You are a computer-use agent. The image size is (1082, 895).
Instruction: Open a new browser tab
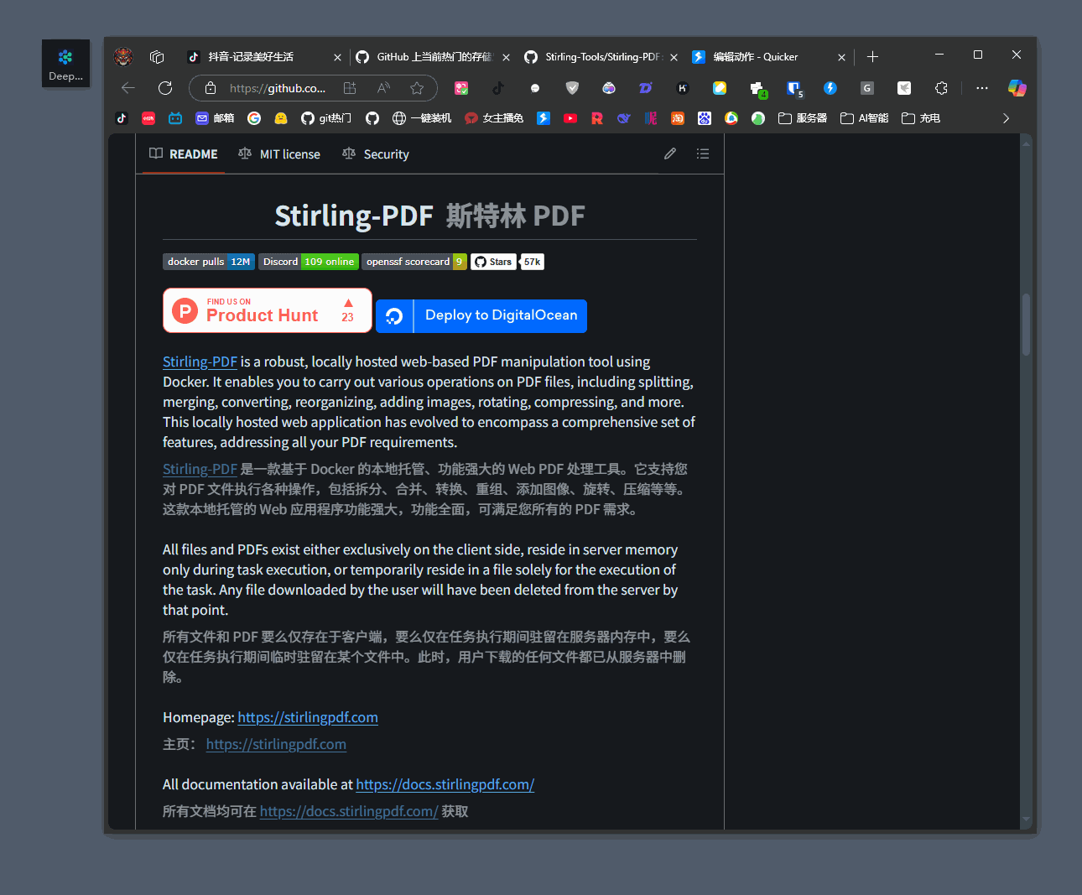pyautogui.click(x=872, y=57)
